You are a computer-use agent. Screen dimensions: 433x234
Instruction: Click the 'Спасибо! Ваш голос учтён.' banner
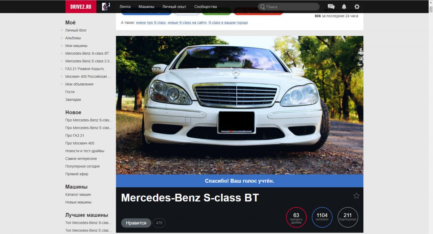tap(240, 181)
